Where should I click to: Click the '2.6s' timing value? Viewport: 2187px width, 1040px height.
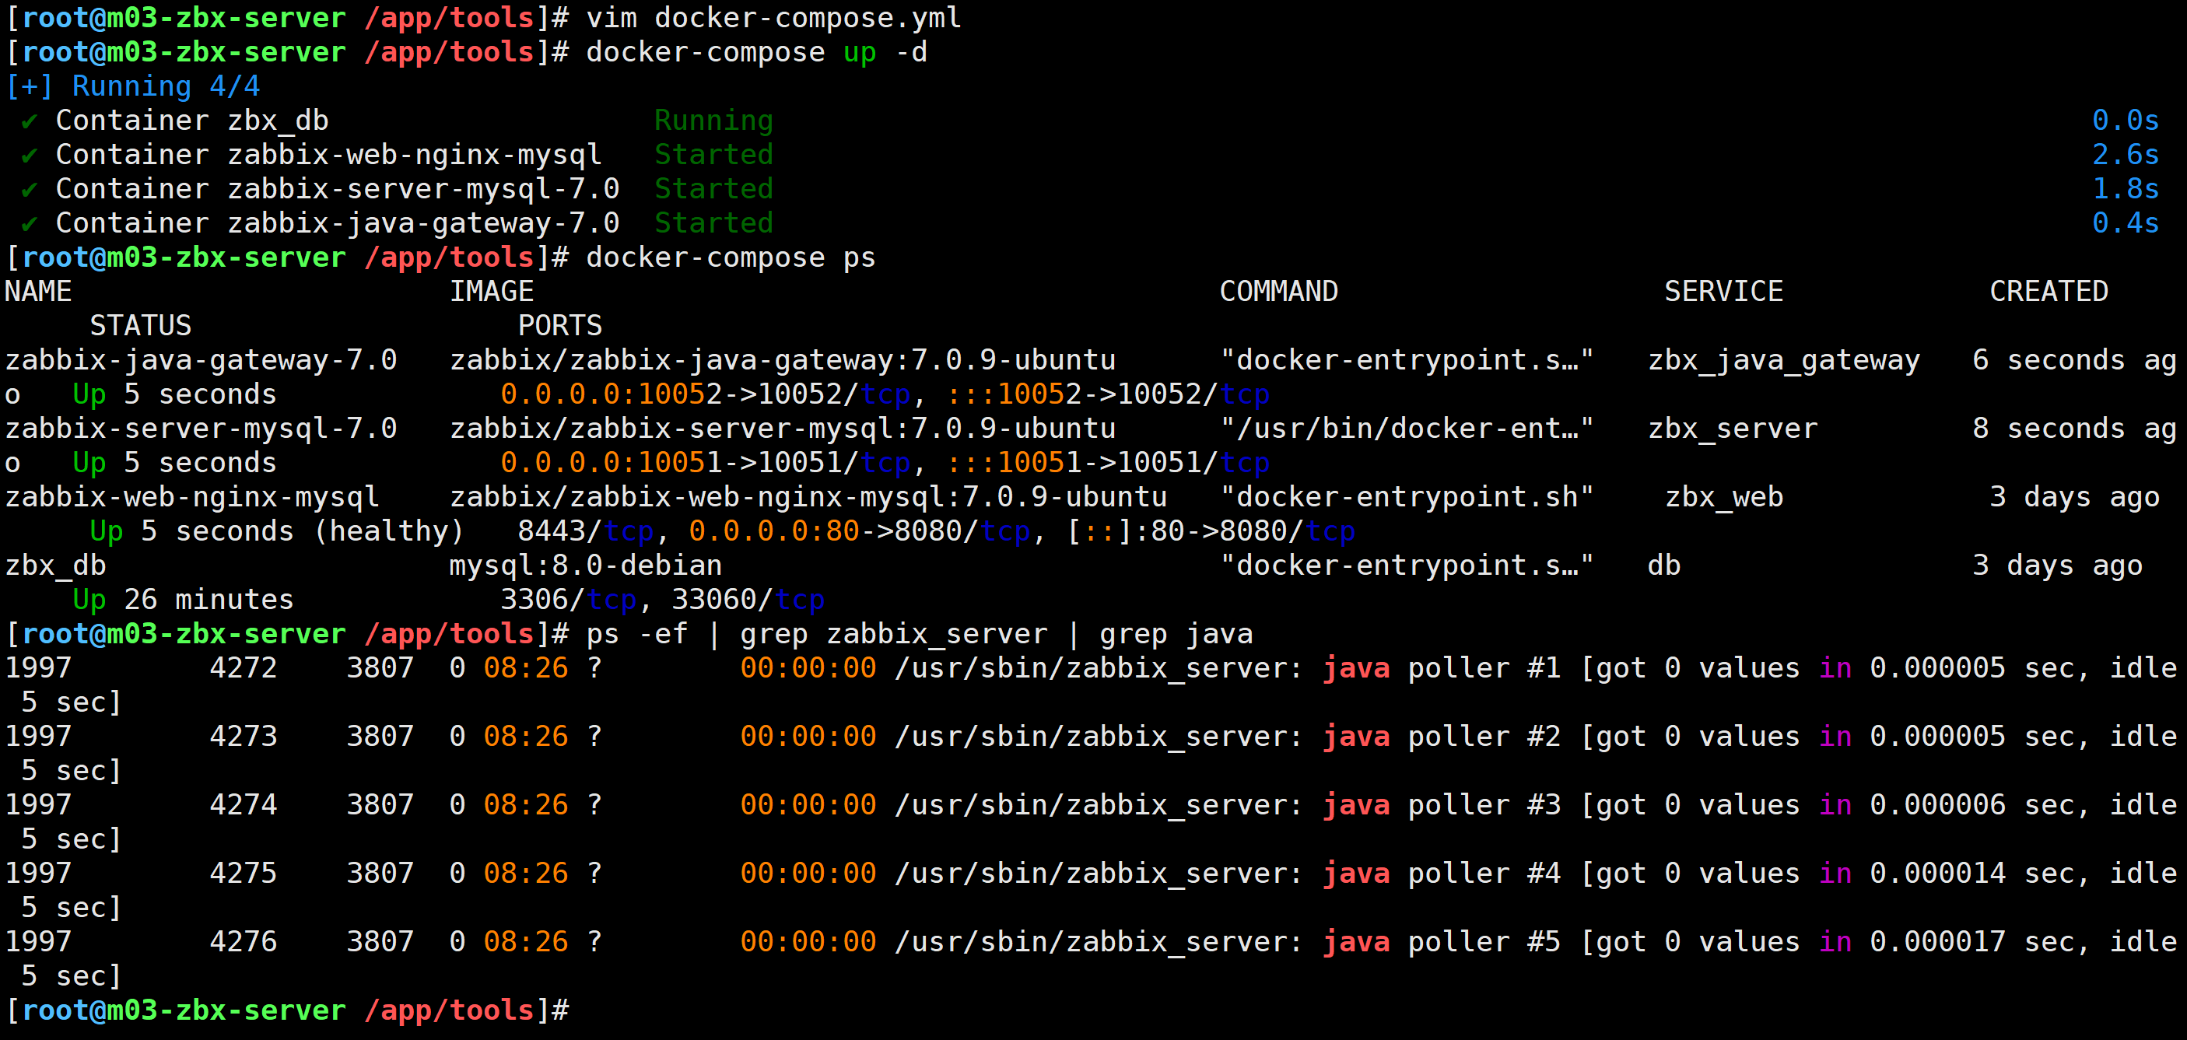pos(2124,155)
